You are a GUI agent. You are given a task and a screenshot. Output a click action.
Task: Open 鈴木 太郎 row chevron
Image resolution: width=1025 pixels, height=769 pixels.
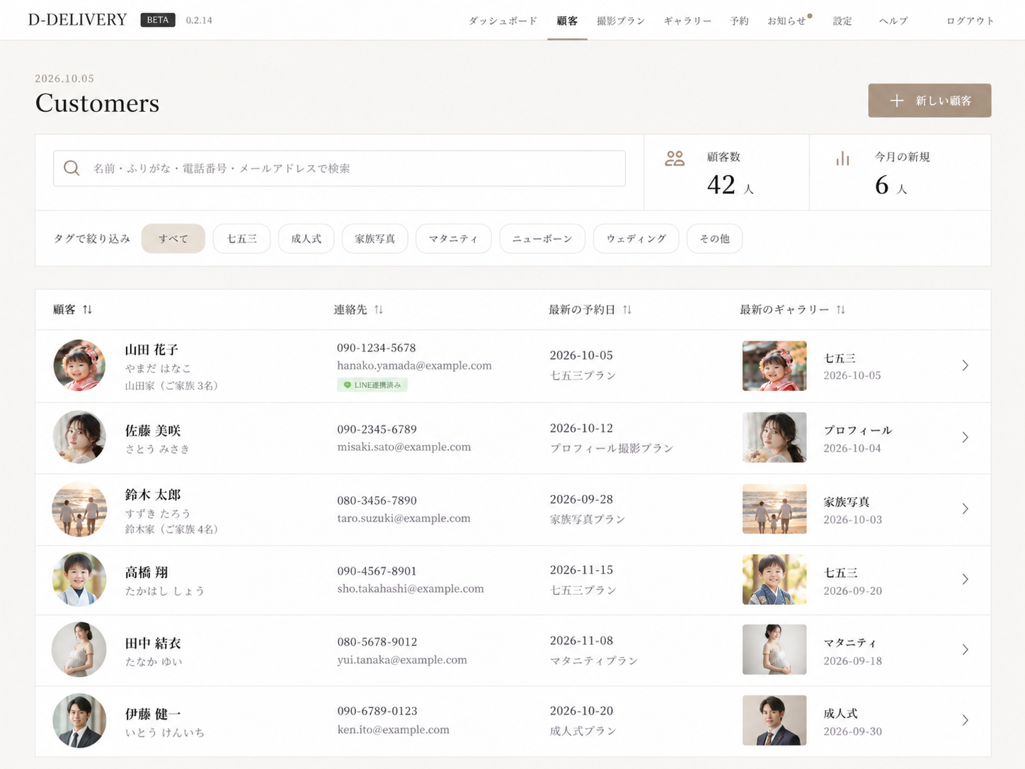[965, 508]
